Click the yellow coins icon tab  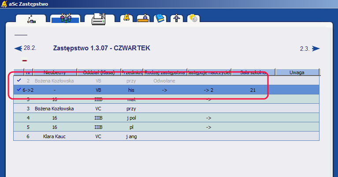(x=193, y=19)
